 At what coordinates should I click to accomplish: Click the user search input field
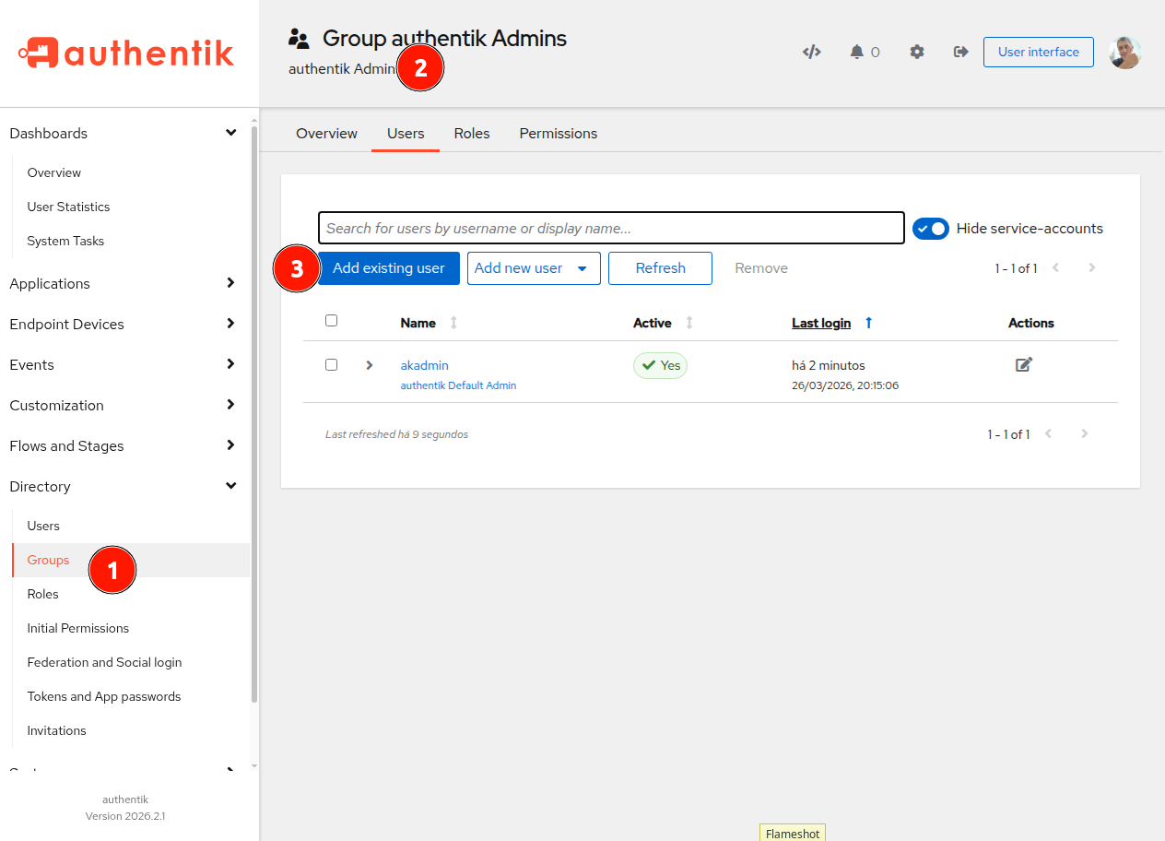click(610, 228)
